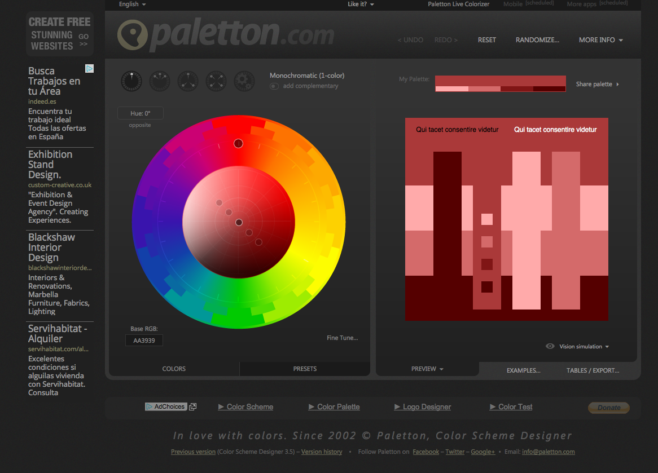Select the tetrad scheme icon
The width and height of the screenshot is (658, 473).
pyautogui.click(x=216, y=81)
